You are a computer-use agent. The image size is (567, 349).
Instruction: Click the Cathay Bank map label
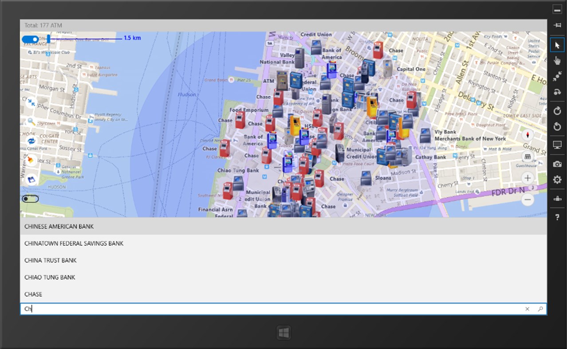[x=430, y=157]
